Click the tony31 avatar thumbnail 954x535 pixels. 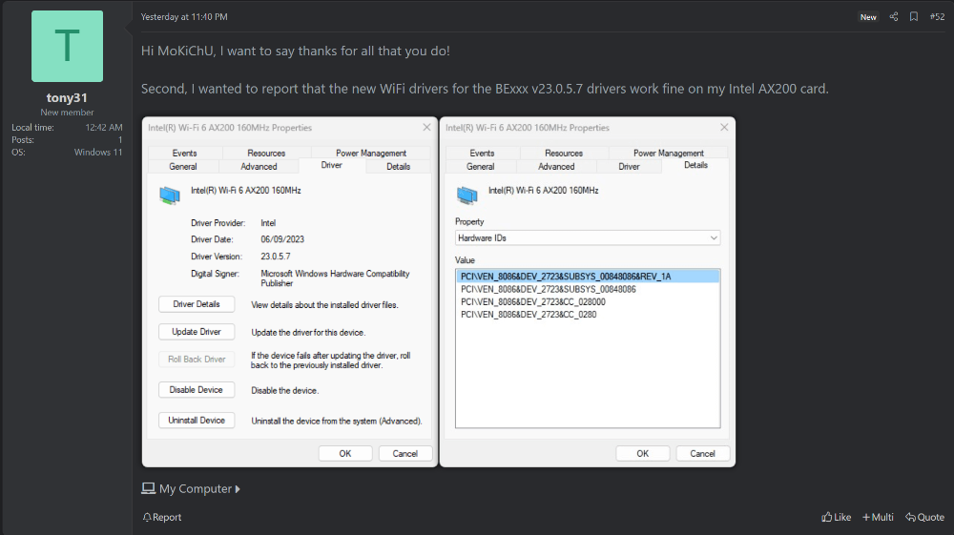coord(67,47)
